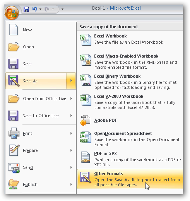This screenshot has width=190, height=201.
Task: Choose the Other Formats title
Action: 108,174
